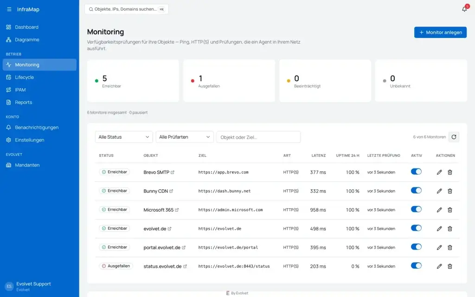Edit the evolvet.de monitor
This screenshot has height=297, width=475.
[x=439, y=228]
